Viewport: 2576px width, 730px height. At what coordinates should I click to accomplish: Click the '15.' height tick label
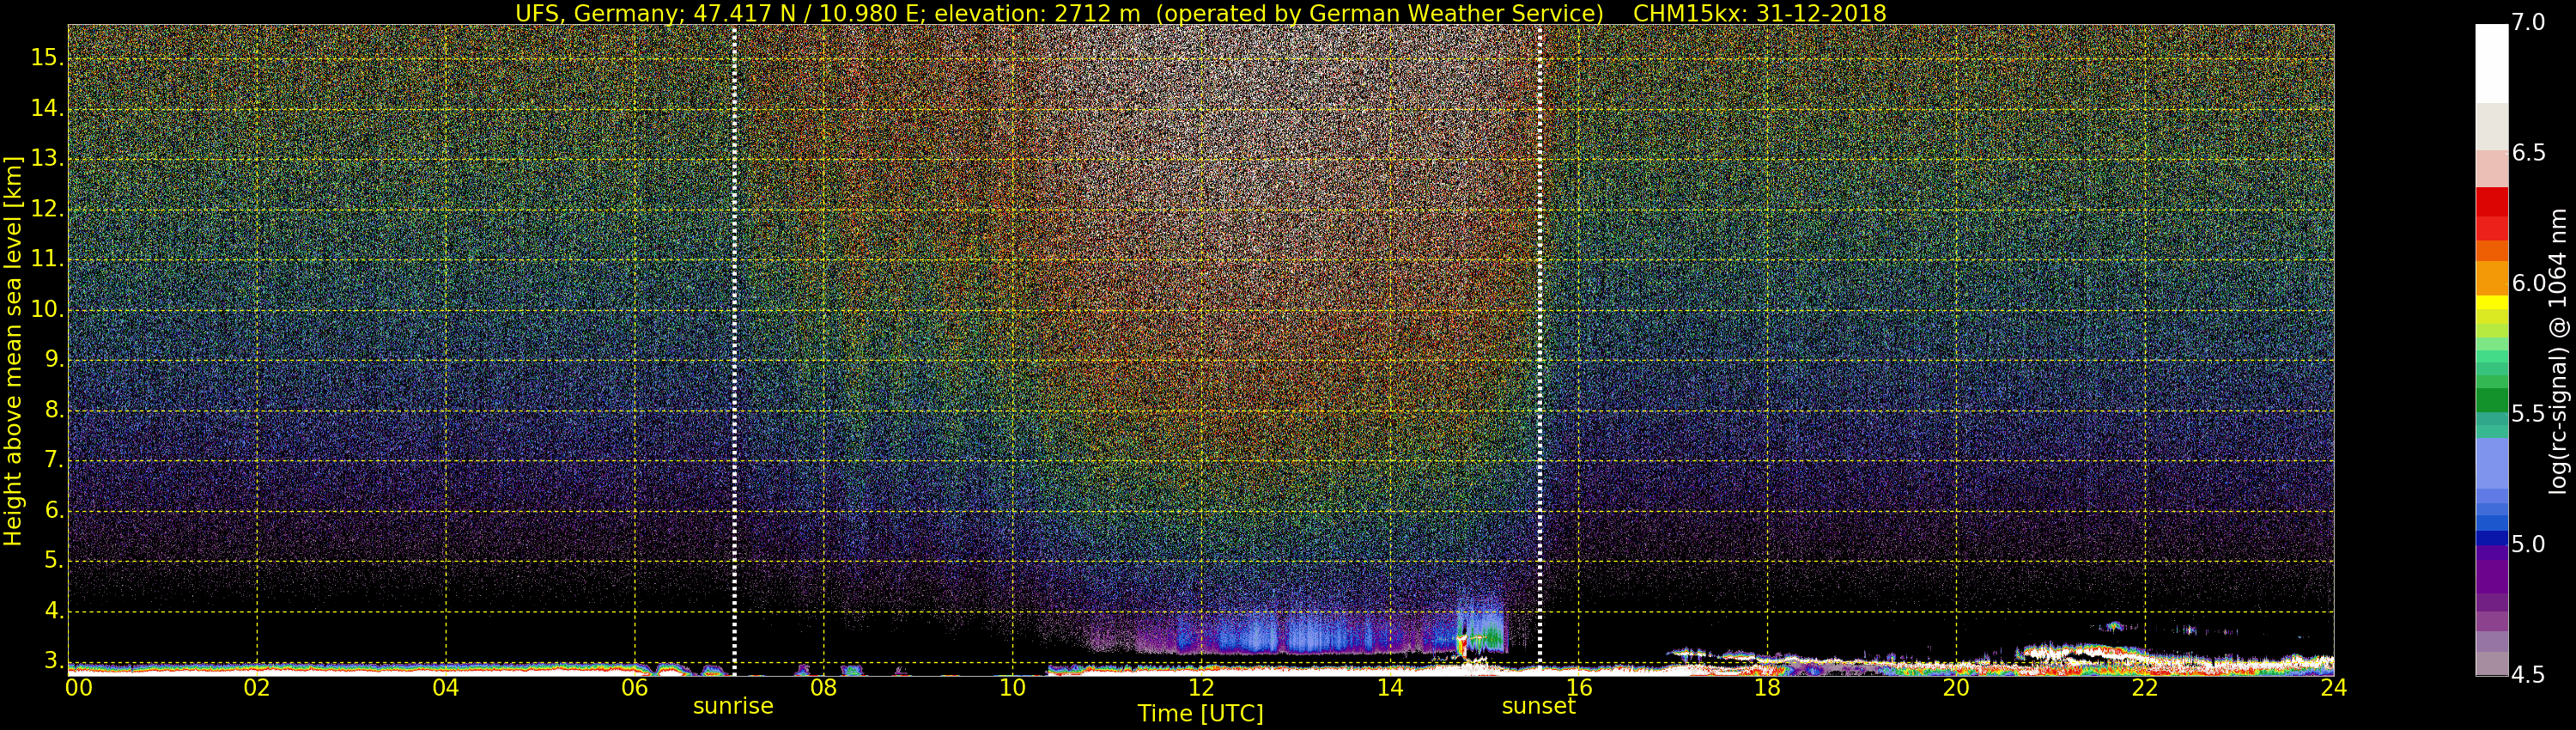coord(47,58)
